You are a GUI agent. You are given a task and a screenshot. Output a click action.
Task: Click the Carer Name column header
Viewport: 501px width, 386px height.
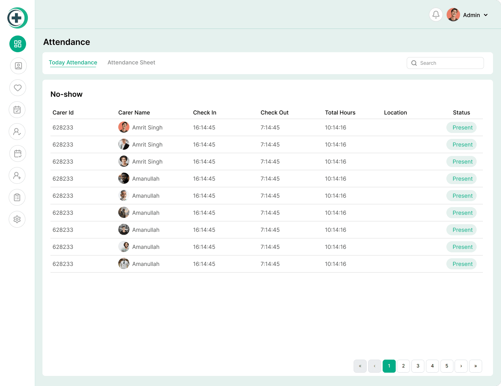pos(134,112)
